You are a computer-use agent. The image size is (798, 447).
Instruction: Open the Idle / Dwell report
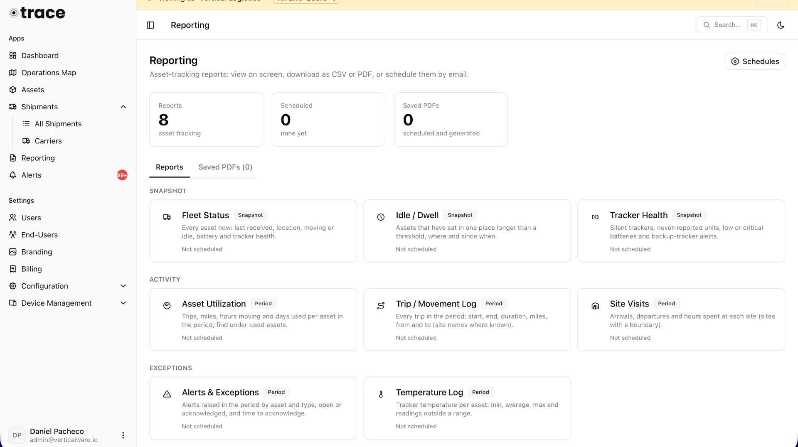point(467,231)
